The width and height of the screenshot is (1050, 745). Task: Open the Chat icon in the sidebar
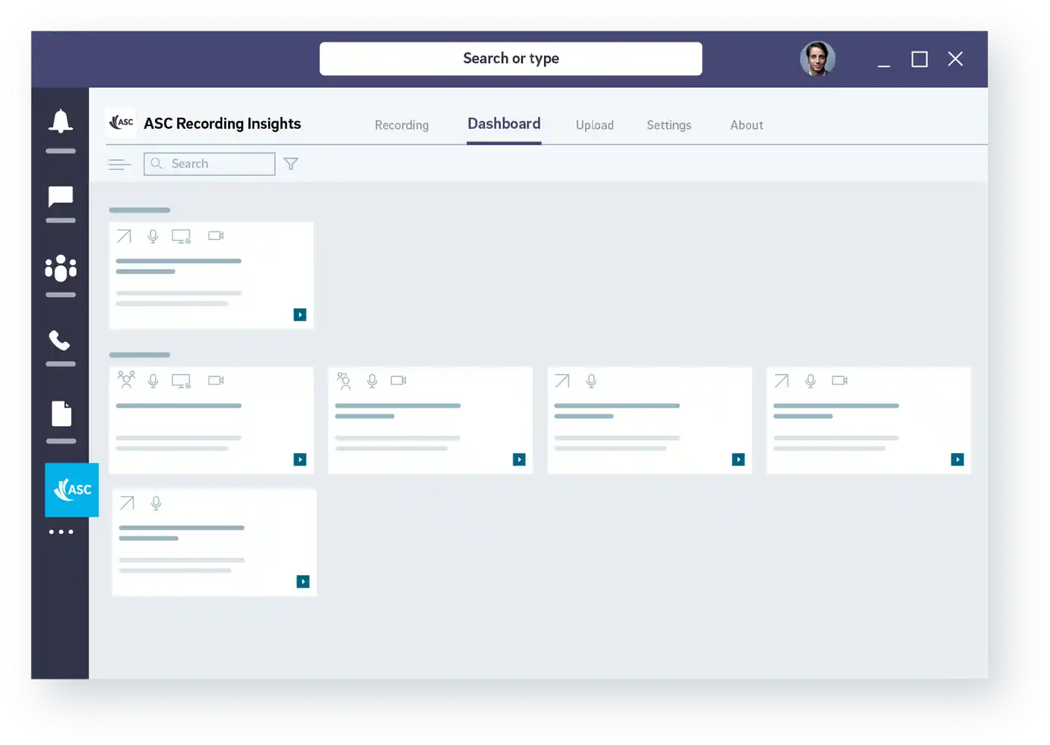point(60,197)
